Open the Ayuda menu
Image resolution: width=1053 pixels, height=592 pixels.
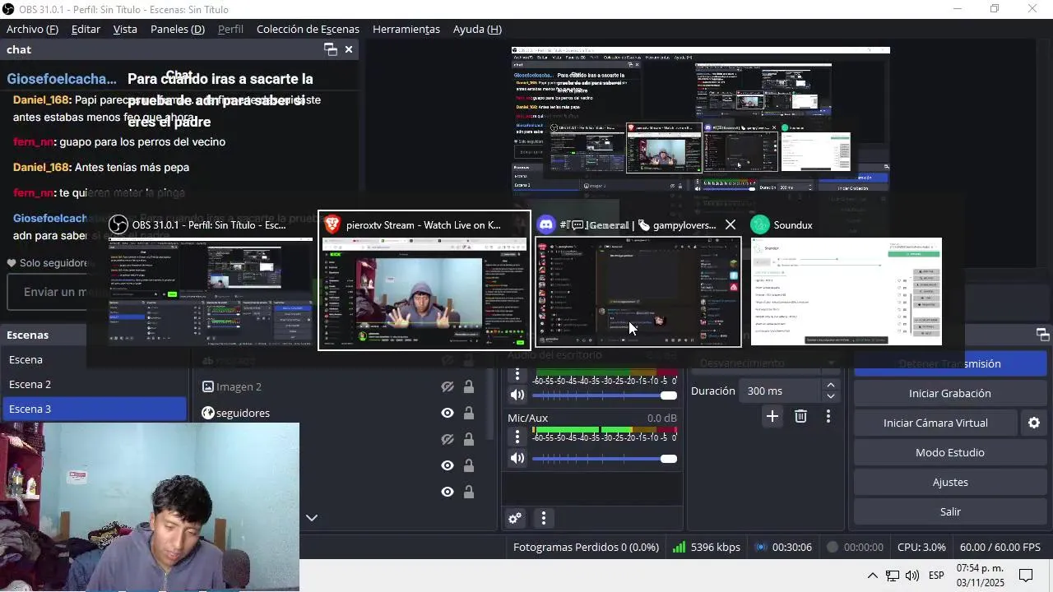(477, 29)
